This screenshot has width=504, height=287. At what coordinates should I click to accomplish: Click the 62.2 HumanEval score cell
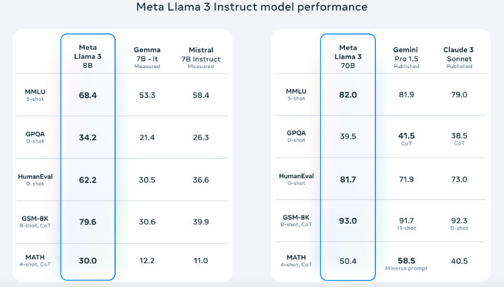88,180
